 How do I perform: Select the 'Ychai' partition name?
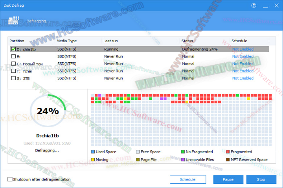point(27,71)
